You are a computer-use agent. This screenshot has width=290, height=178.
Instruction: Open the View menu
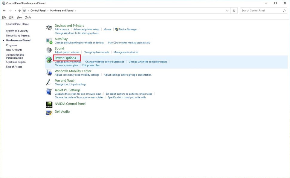(x=19, y=17)
